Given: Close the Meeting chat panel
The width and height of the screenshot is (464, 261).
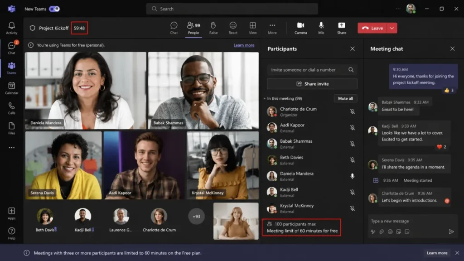Looking at the screenshot, I should tap(452, 48).
